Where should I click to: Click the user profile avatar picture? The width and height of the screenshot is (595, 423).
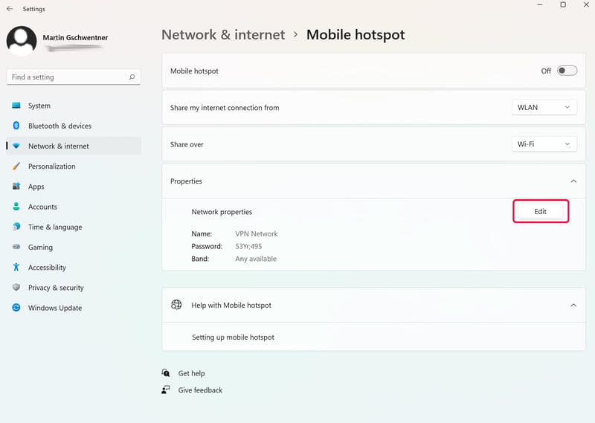point(22,41)
